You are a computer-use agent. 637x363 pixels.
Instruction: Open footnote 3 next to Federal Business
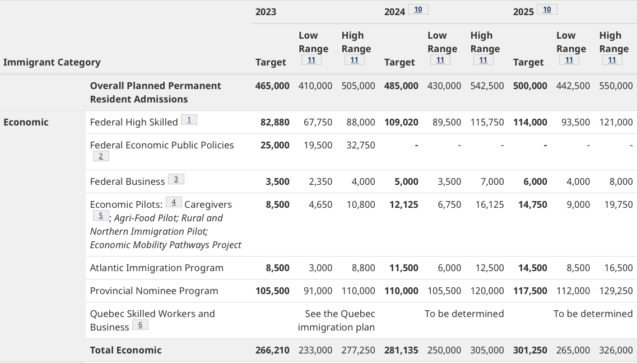tap(176, 179)
